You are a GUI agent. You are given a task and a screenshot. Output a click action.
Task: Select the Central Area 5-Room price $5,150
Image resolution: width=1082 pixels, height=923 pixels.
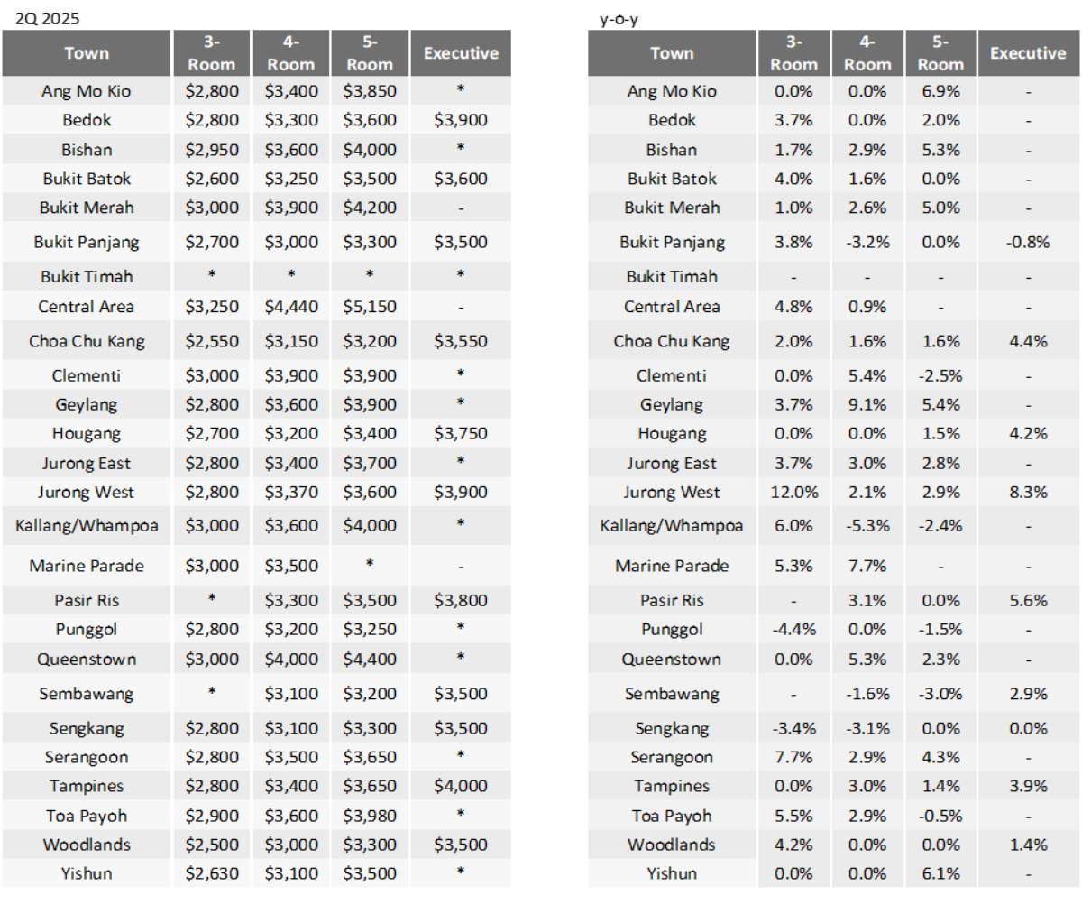[370, 307]
